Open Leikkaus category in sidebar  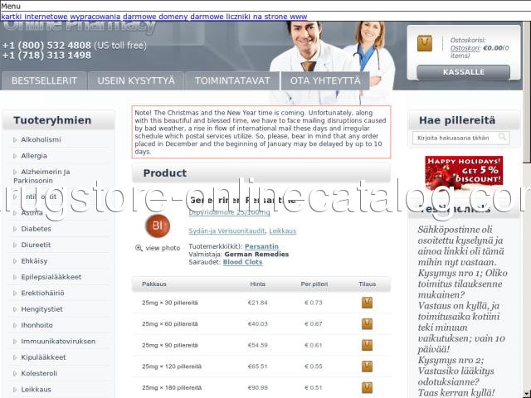[36, 390]
